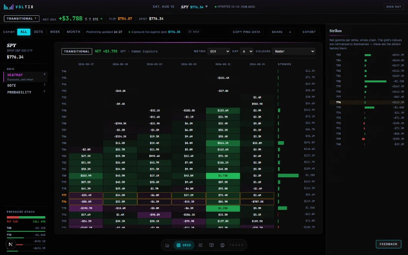Select the WEEK expiry filter
The width and height of the screenshot is (408, 255).
[55, 32]
